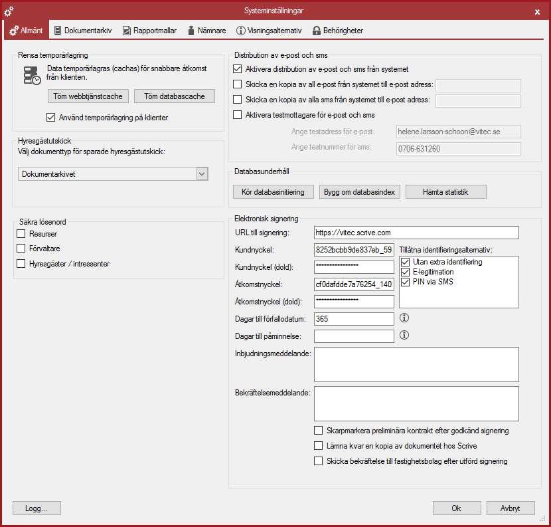The height and width of the screenshot is (527, 551).
Task: Check Skarpmarkera preliminära kontrakt checkbox
Action: click(x=319, y=431)
